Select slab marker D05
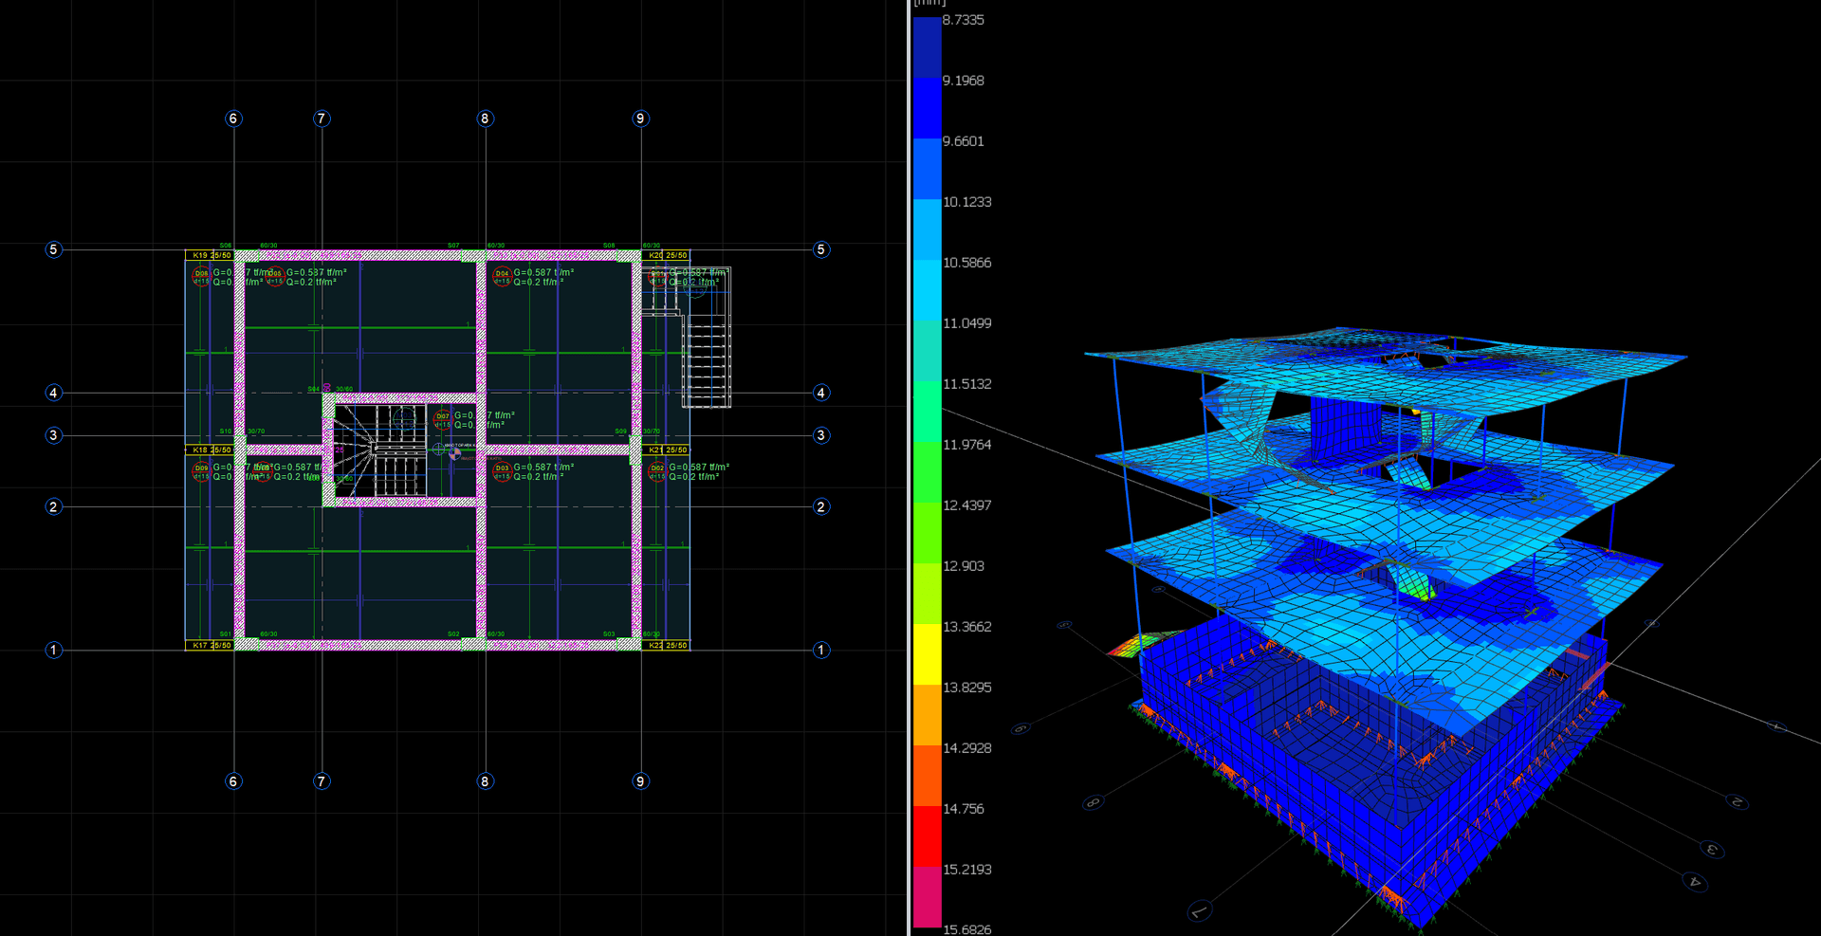Image resolution: width=1821 pixels, height=936 pixels. point(274,277)
